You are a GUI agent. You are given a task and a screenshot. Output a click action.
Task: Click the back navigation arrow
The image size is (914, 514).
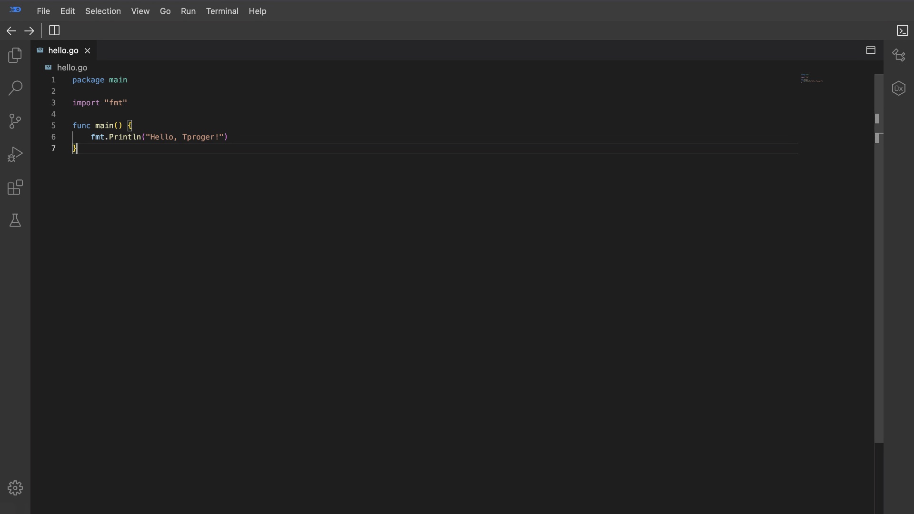[11, 30]
